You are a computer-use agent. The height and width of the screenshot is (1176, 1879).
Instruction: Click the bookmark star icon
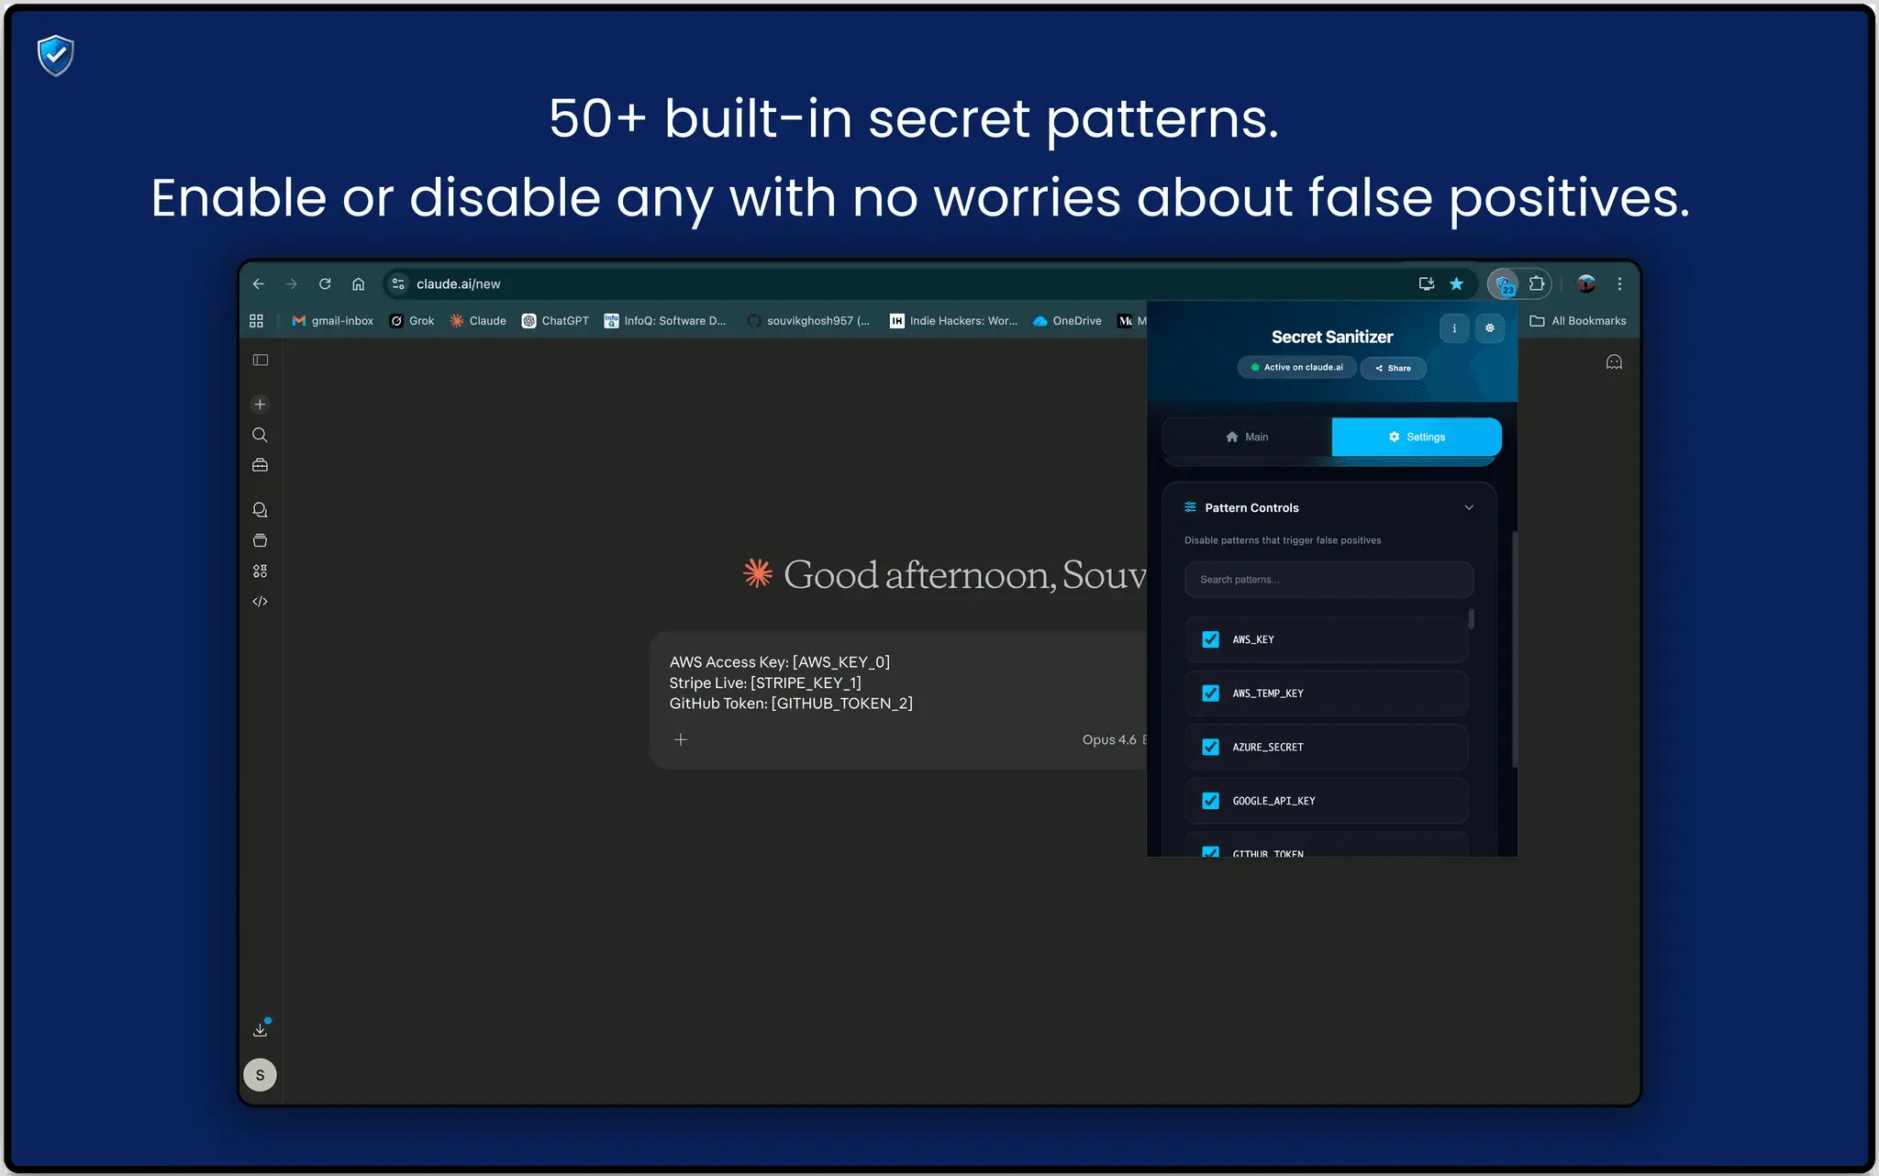tap(1457, 284)
